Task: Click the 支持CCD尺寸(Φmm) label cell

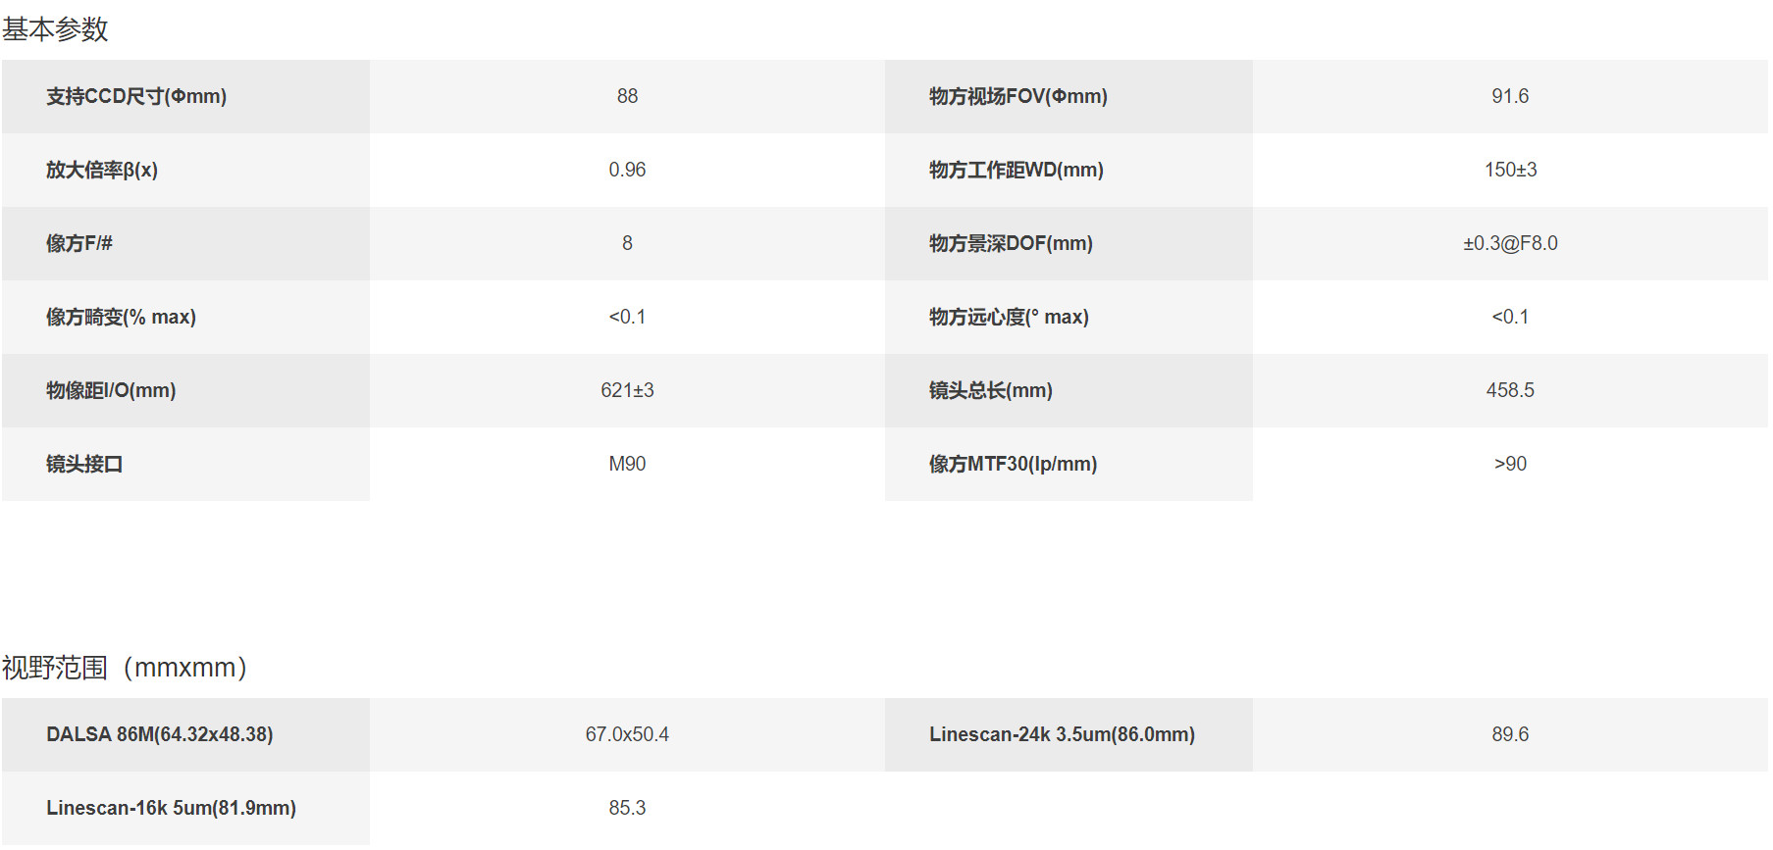Action: [x=185, y=96]
